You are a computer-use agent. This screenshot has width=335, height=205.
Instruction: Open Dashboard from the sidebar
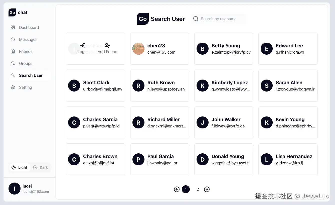tap(30, 27)
